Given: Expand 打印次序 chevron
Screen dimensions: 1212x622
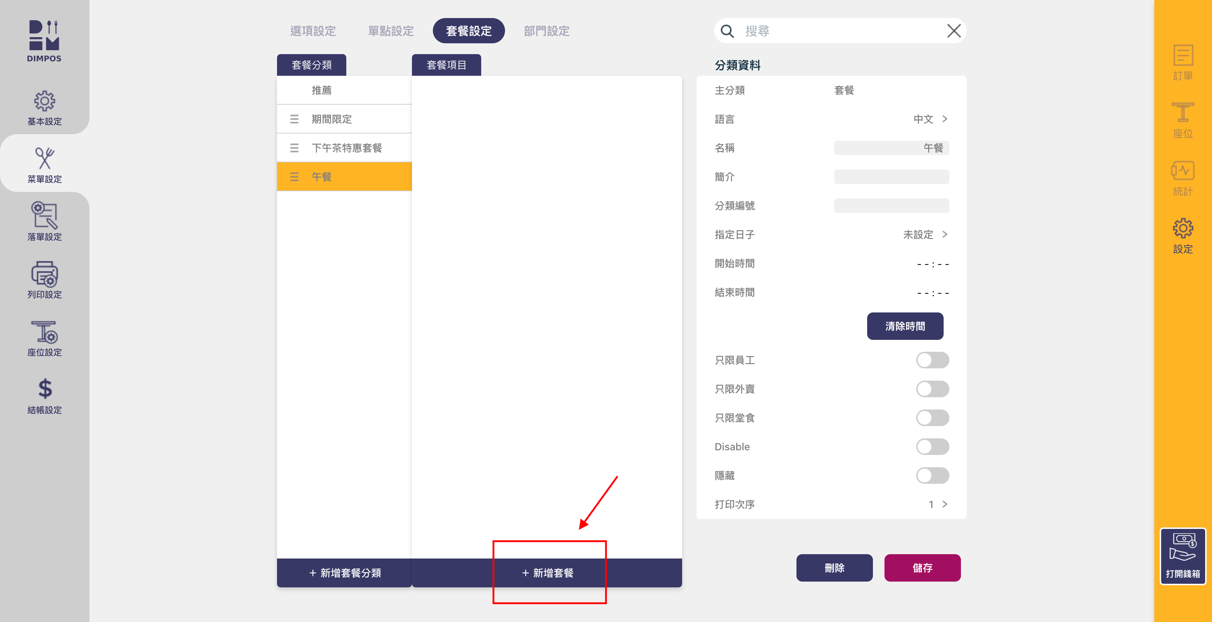Looking at the screenshot, I should coord(945,504).
